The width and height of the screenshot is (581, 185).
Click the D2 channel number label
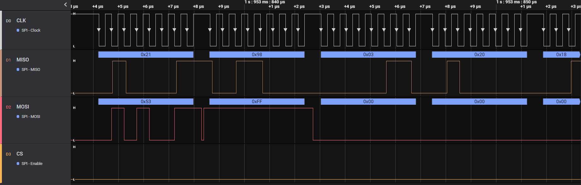click(8, 107)
